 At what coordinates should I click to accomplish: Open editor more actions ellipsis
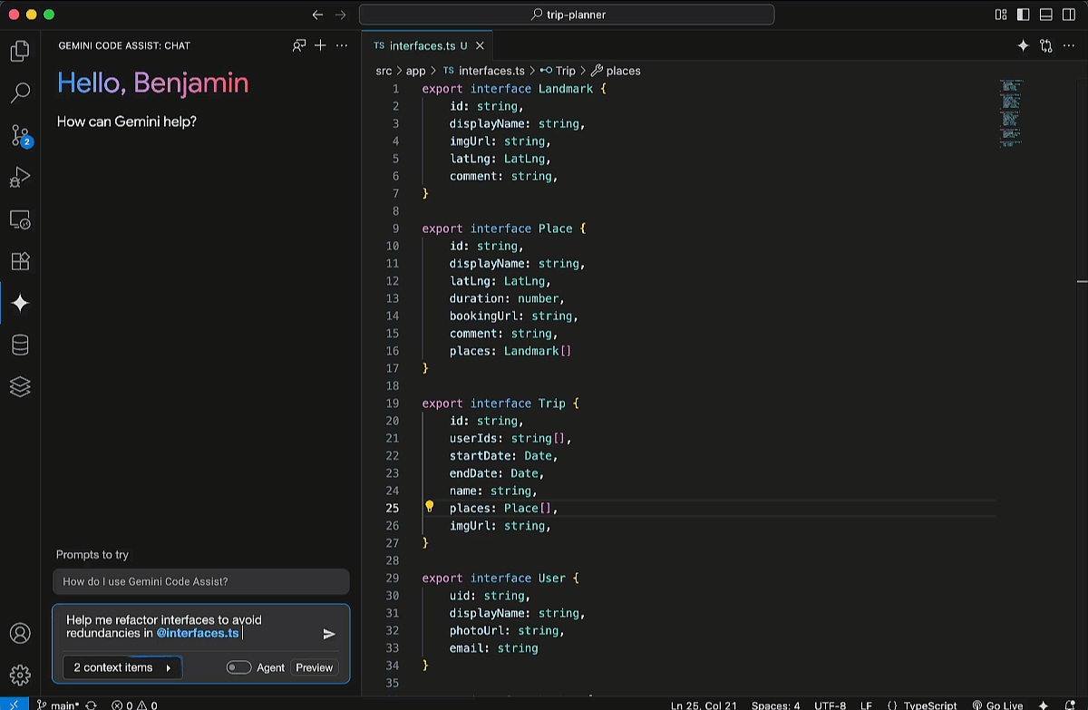tap(1070, 45)
